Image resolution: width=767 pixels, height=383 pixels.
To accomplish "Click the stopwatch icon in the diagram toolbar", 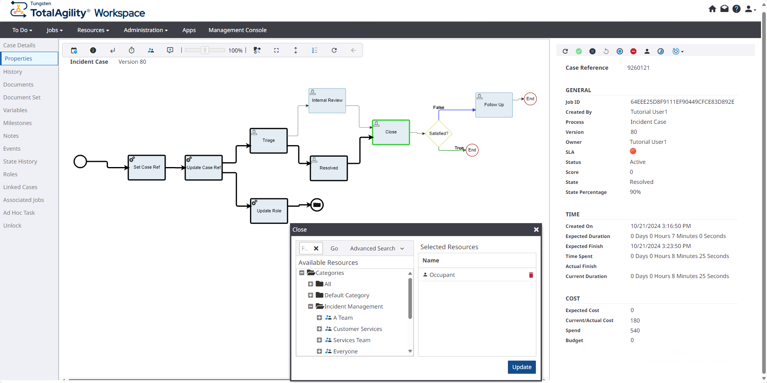I will pyautogui.click(x=132, y=50).
